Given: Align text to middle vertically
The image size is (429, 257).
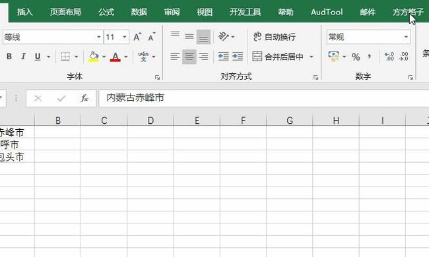Looking at the screenshot, I should 189,37.
